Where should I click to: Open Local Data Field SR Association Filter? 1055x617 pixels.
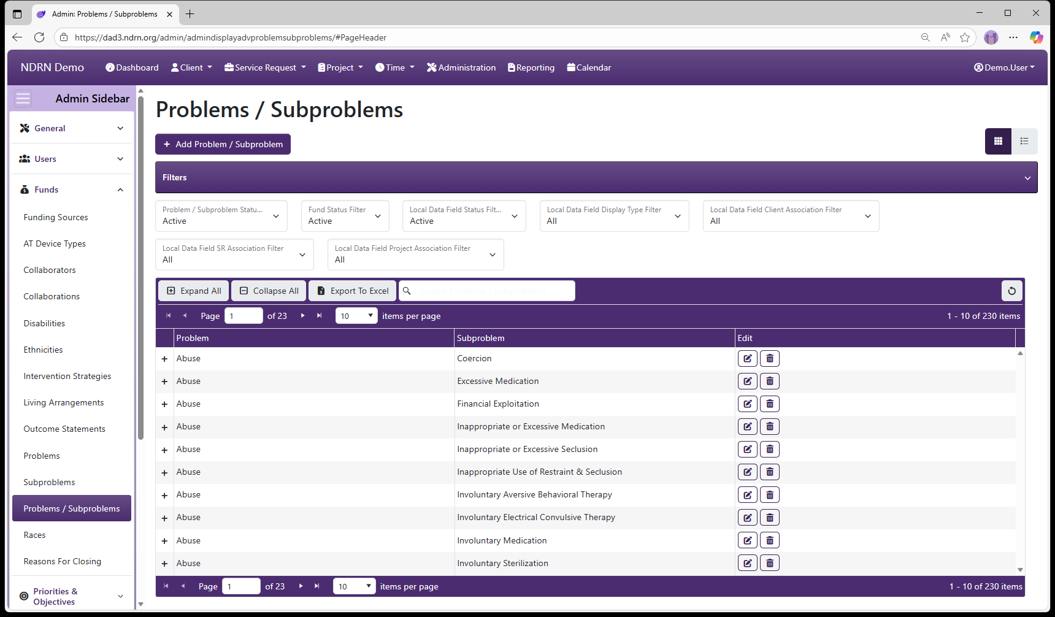point(234,255)
